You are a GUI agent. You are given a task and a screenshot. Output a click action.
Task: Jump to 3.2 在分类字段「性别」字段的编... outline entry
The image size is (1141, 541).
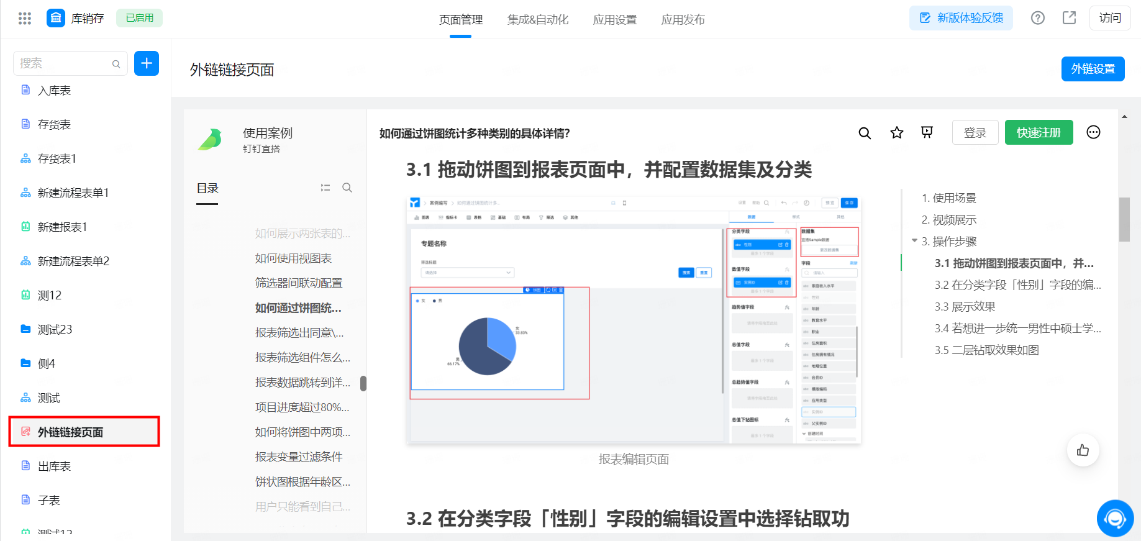point(1018,285)
